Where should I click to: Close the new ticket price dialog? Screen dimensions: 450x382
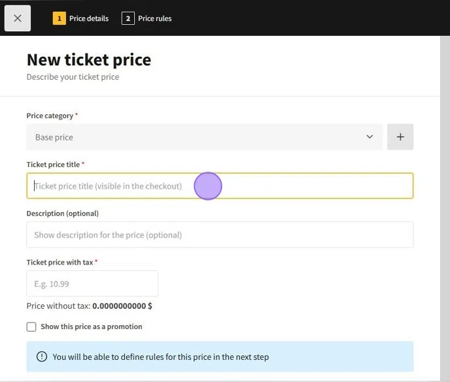18,18
